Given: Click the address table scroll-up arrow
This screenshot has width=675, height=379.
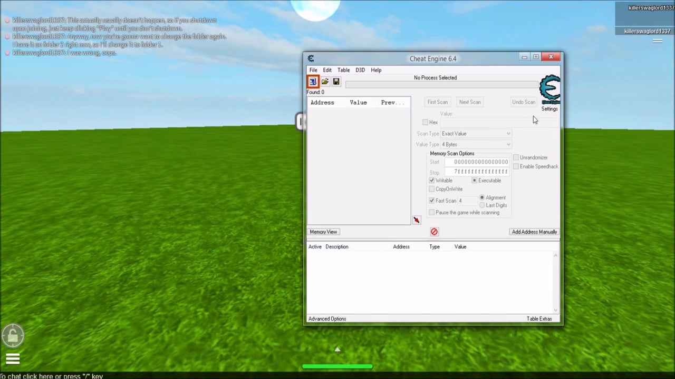Looking at the screenshot, I should 555,255.
